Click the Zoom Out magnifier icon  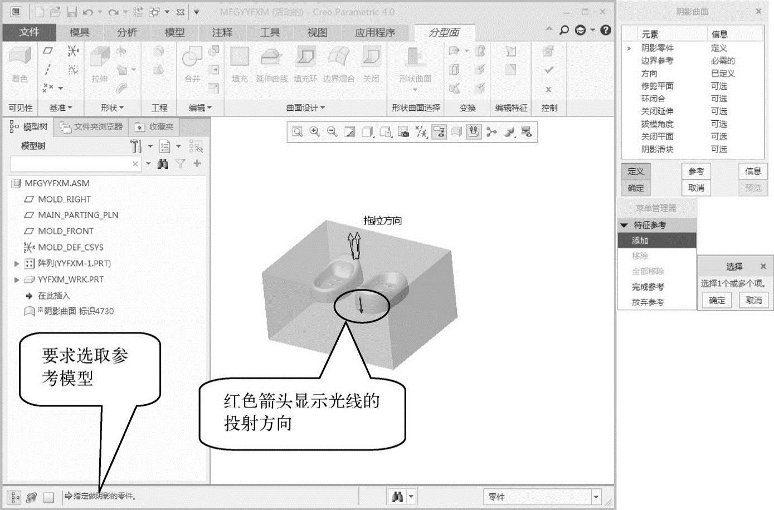[x=332, y=132]
